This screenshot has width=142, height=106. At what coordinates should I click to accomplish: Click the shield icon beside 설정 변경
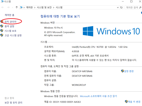122,71
